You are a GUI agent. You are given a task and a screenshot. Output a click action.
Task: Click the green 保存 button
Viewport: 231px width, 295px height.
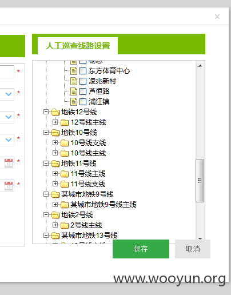click(x=141, y=249)
